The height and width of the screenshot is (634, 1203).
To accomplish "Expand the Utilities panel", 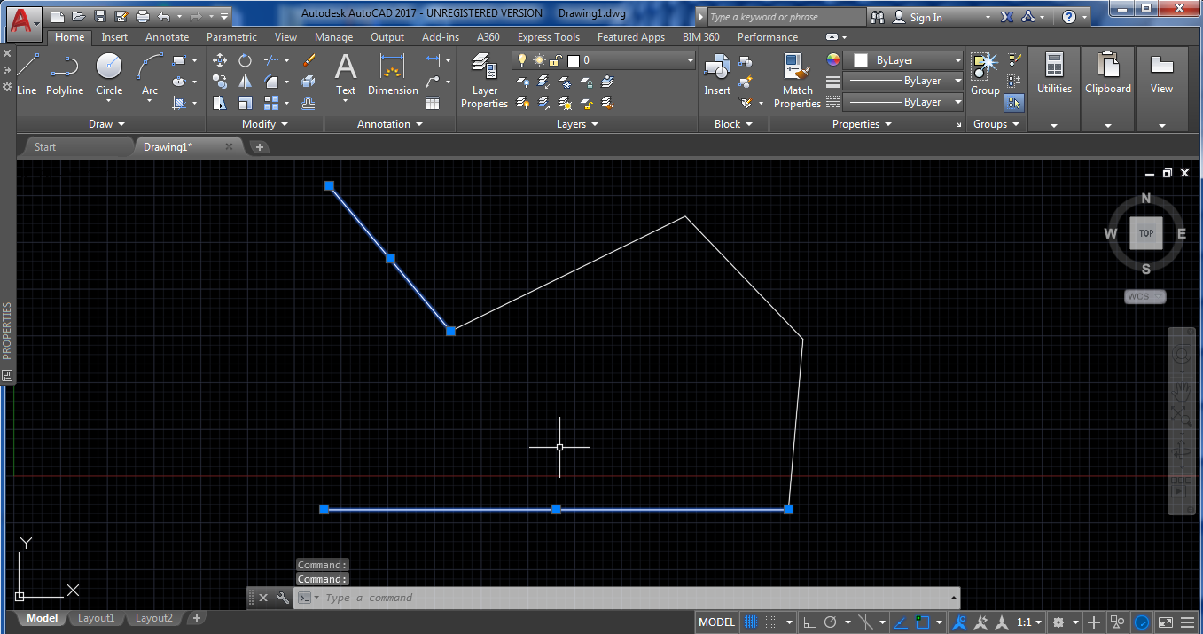I will (1054, 125).
